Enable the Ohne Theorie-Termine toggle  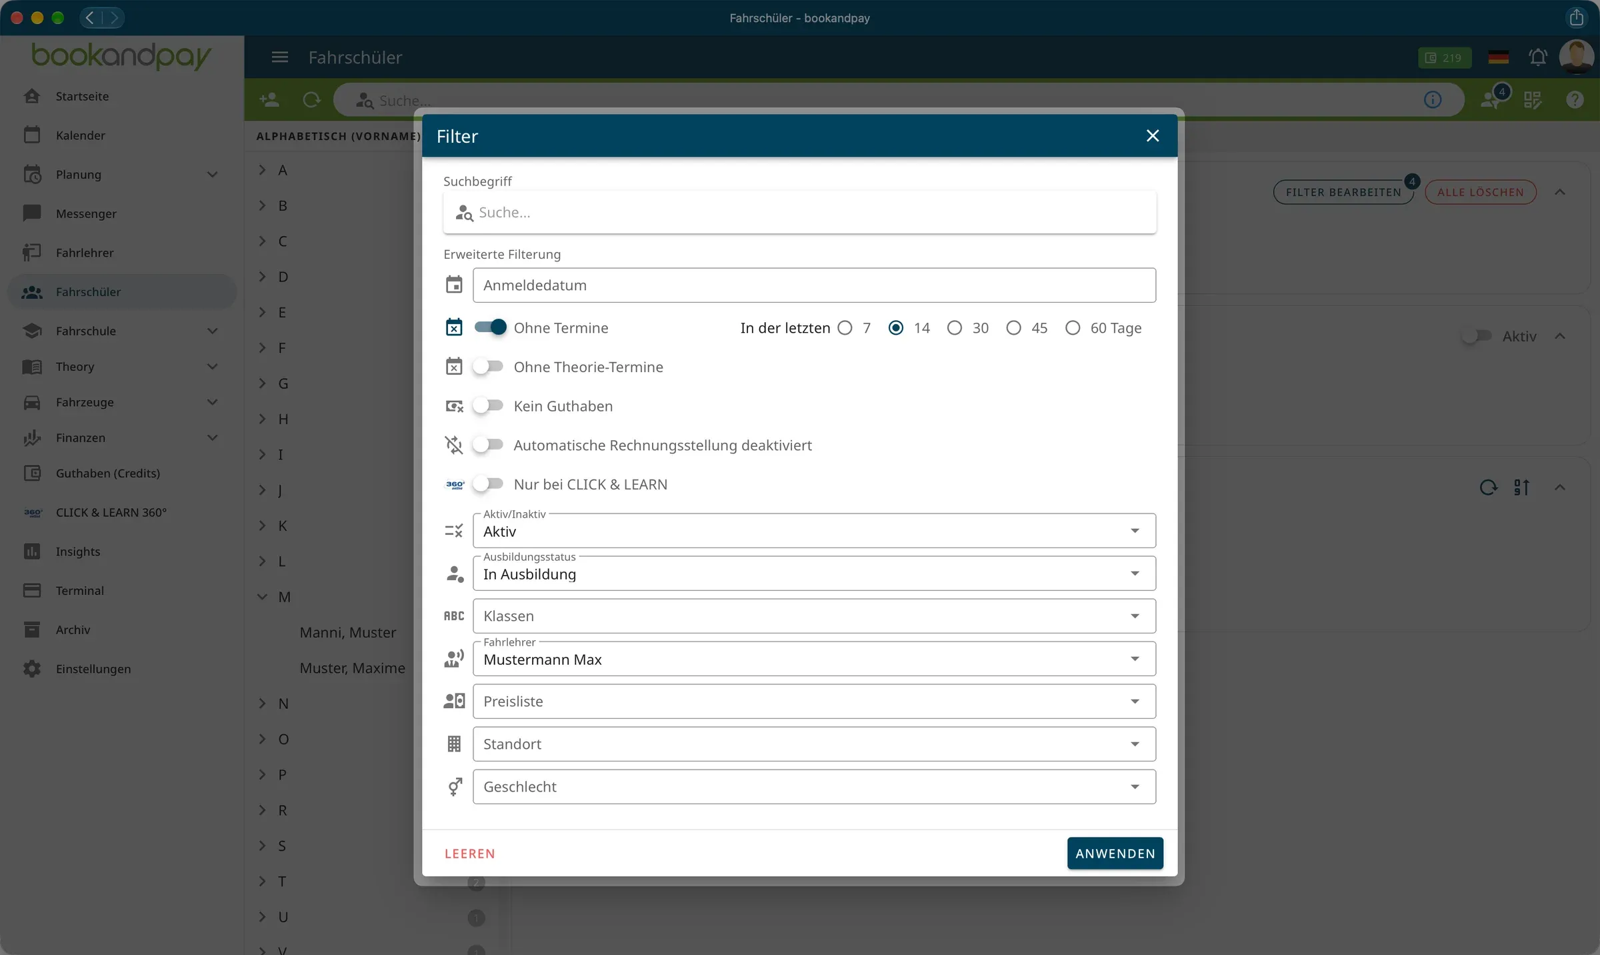[x=488, y=367]
